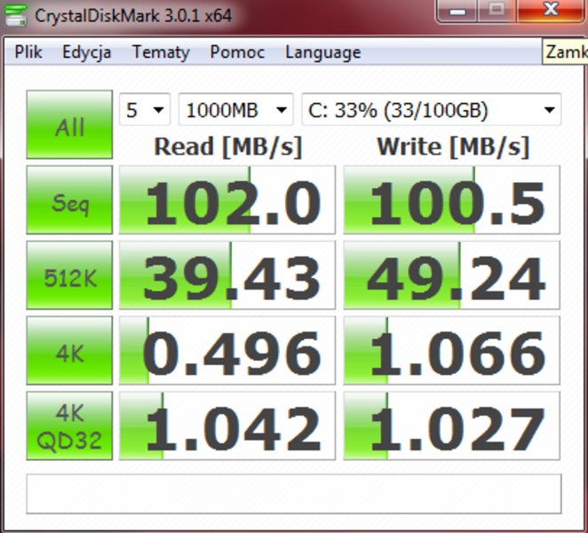588x533 pixels.
Task: Open the C: drive selection dropdown
Action: (x=431, y=110)
